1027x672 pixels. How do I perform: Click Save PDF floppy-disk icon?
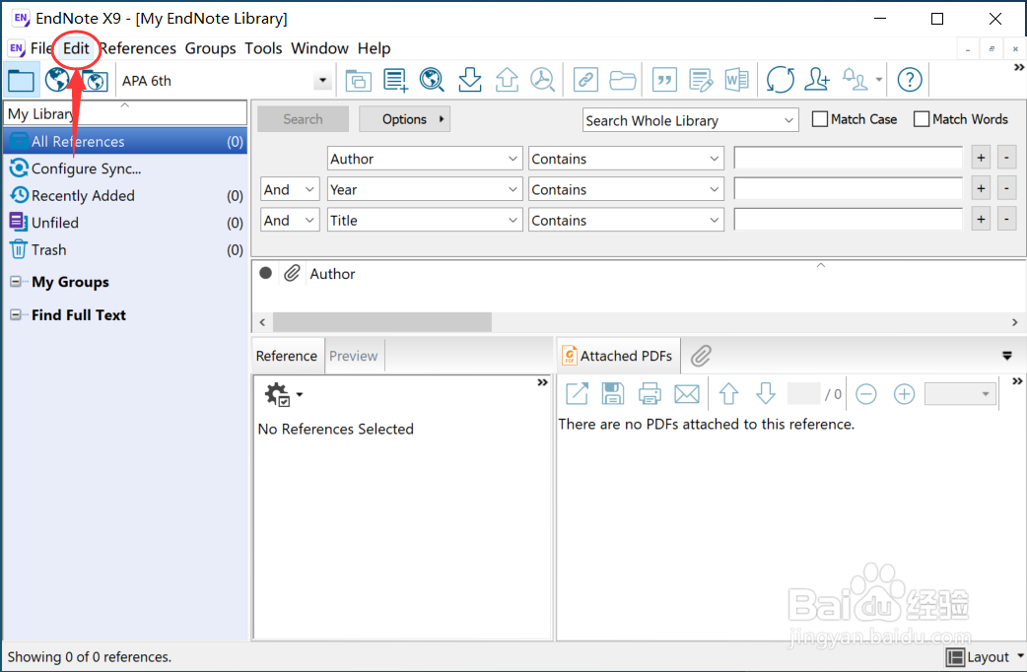point(612,393)
